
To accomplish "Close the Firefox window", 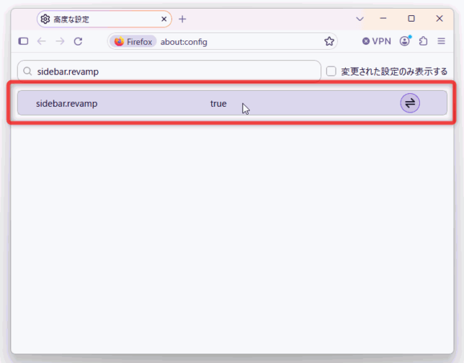I will (440, 18).
